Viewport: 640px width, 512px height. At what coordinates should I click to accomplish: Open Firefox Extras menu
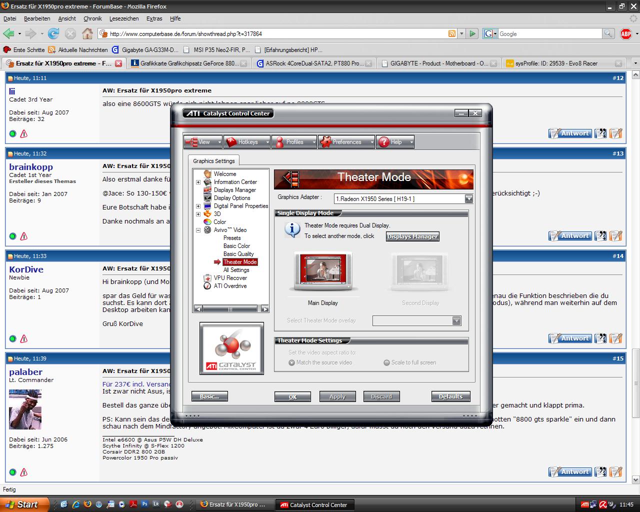[x=154, y=18]
